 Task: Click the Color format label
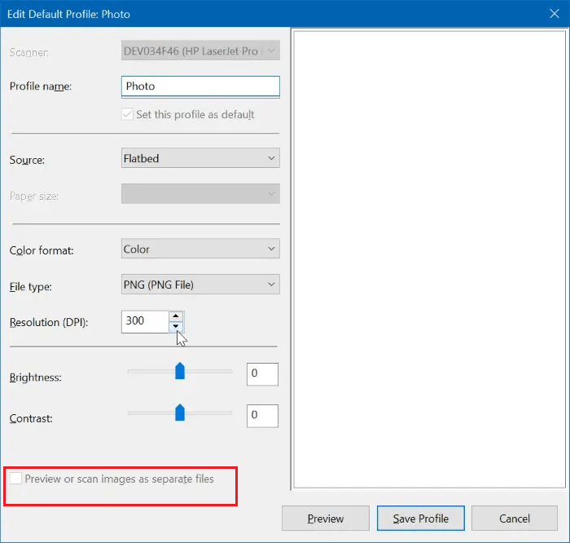42,250
